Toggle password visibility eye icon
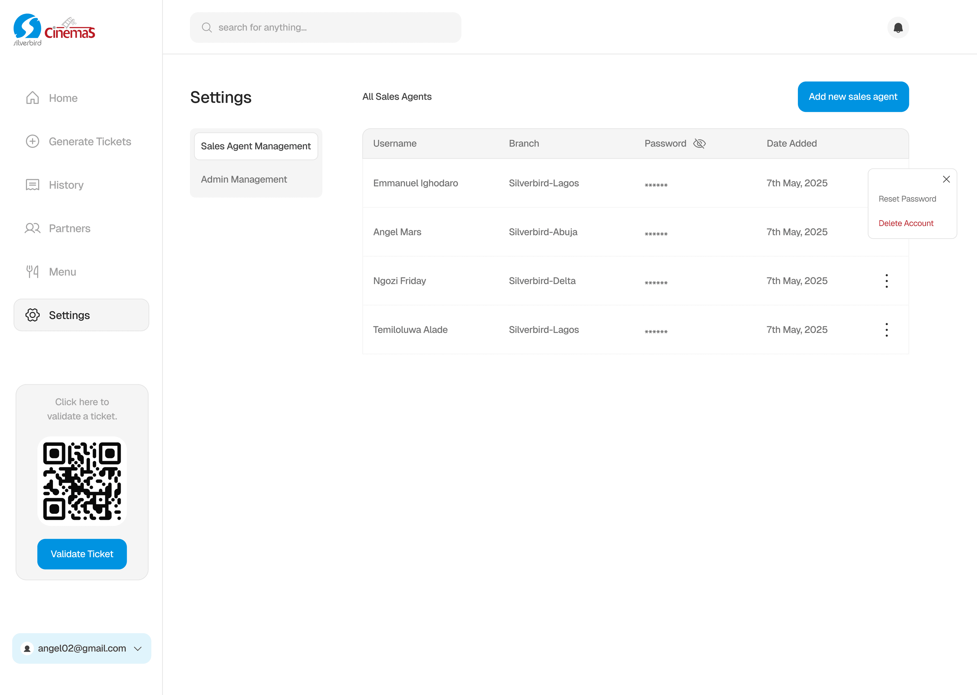977x695 pixels. point(699,143)
